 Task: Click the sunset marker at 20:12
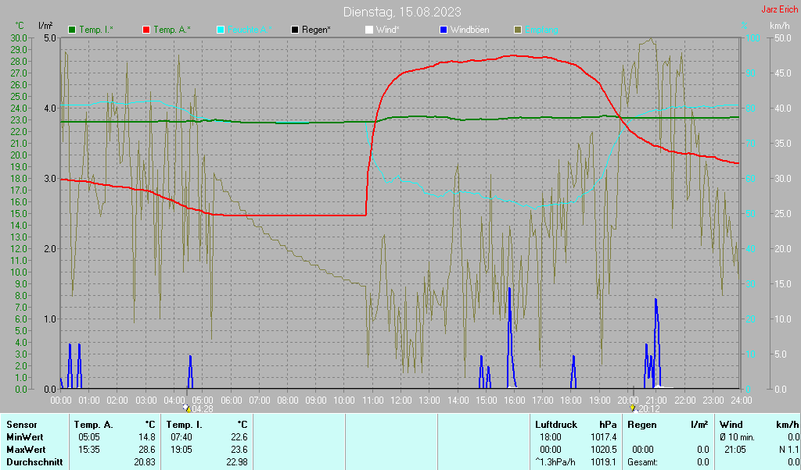[633, 408]
